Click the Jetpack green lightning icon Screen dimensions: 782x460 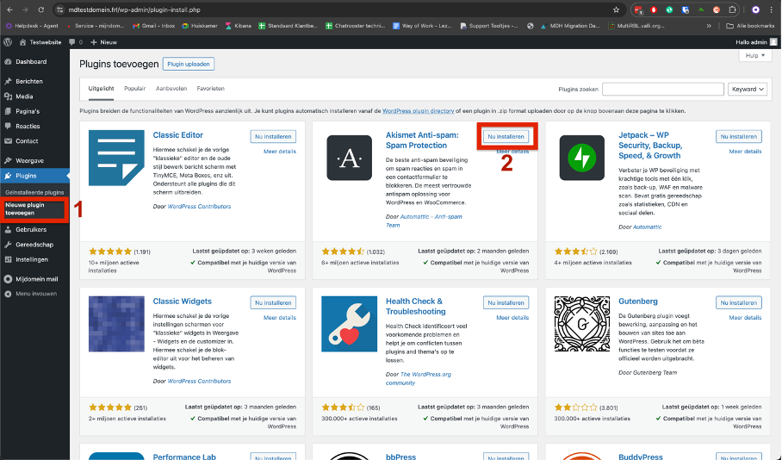tap(581, 158)
